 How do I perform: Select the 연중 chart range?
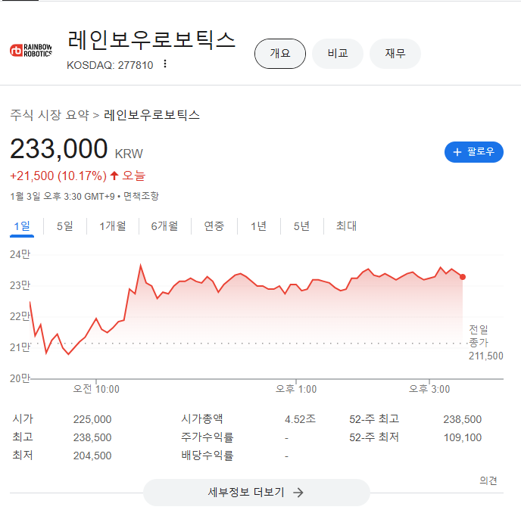coord(214,226)
